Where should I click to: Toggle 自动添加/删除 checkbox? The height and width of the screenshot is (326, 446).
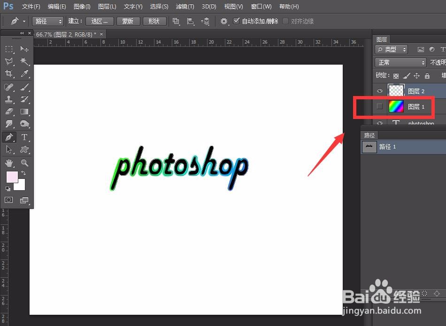[236, 21]
